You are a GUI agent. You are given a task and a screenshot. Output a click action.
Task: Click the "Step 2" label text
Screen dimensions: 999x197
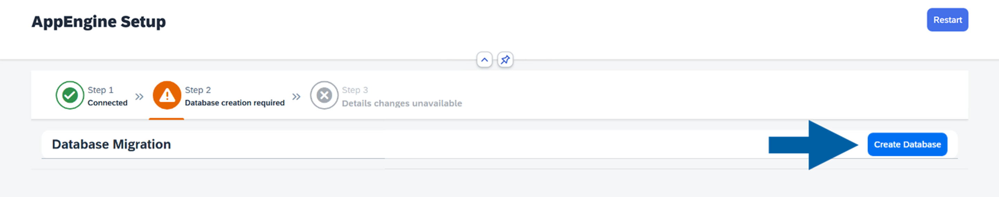click(198, 90)
